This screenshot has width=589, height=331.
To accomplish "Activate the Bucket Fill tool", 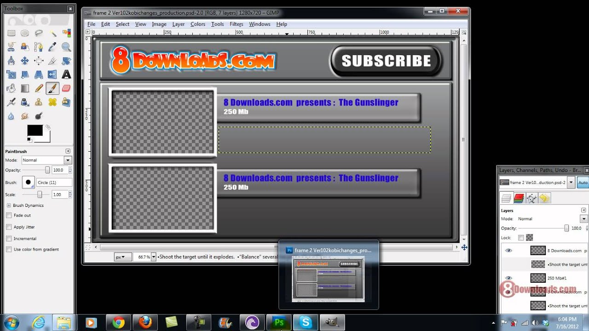I will tap(11, 88).
